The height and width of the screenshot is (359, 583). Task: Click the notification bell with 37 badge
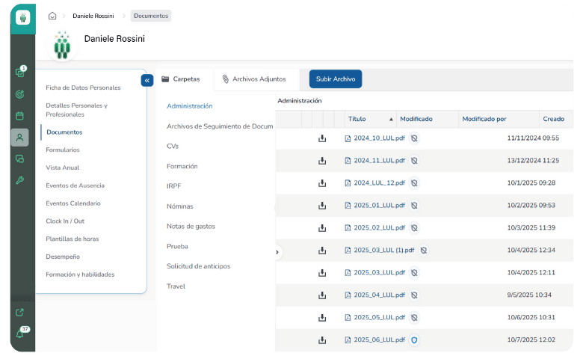coord(20,334)
